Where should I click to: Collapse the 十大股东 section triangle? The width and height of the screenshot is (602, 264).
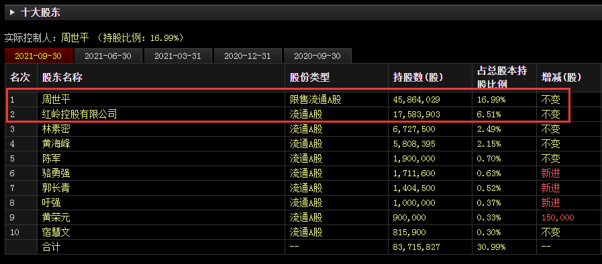tap(12, 13)
